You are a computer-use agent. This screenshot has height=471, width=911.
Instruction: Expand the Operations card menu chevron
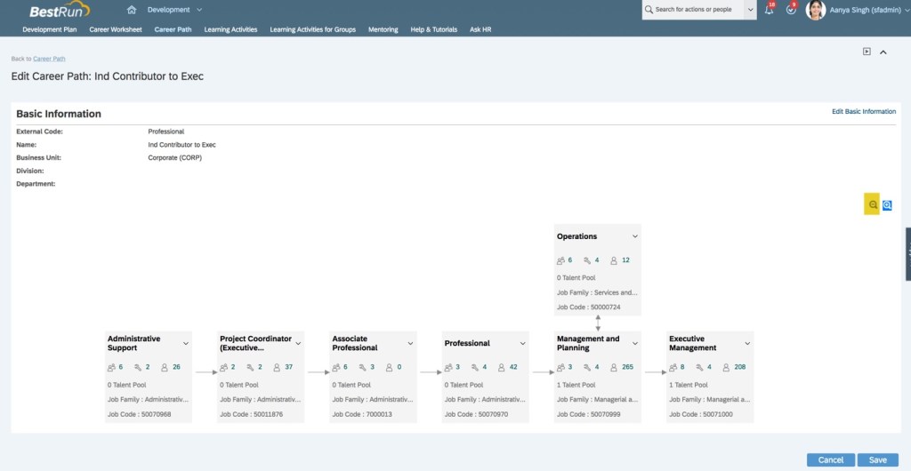(635, 236)
